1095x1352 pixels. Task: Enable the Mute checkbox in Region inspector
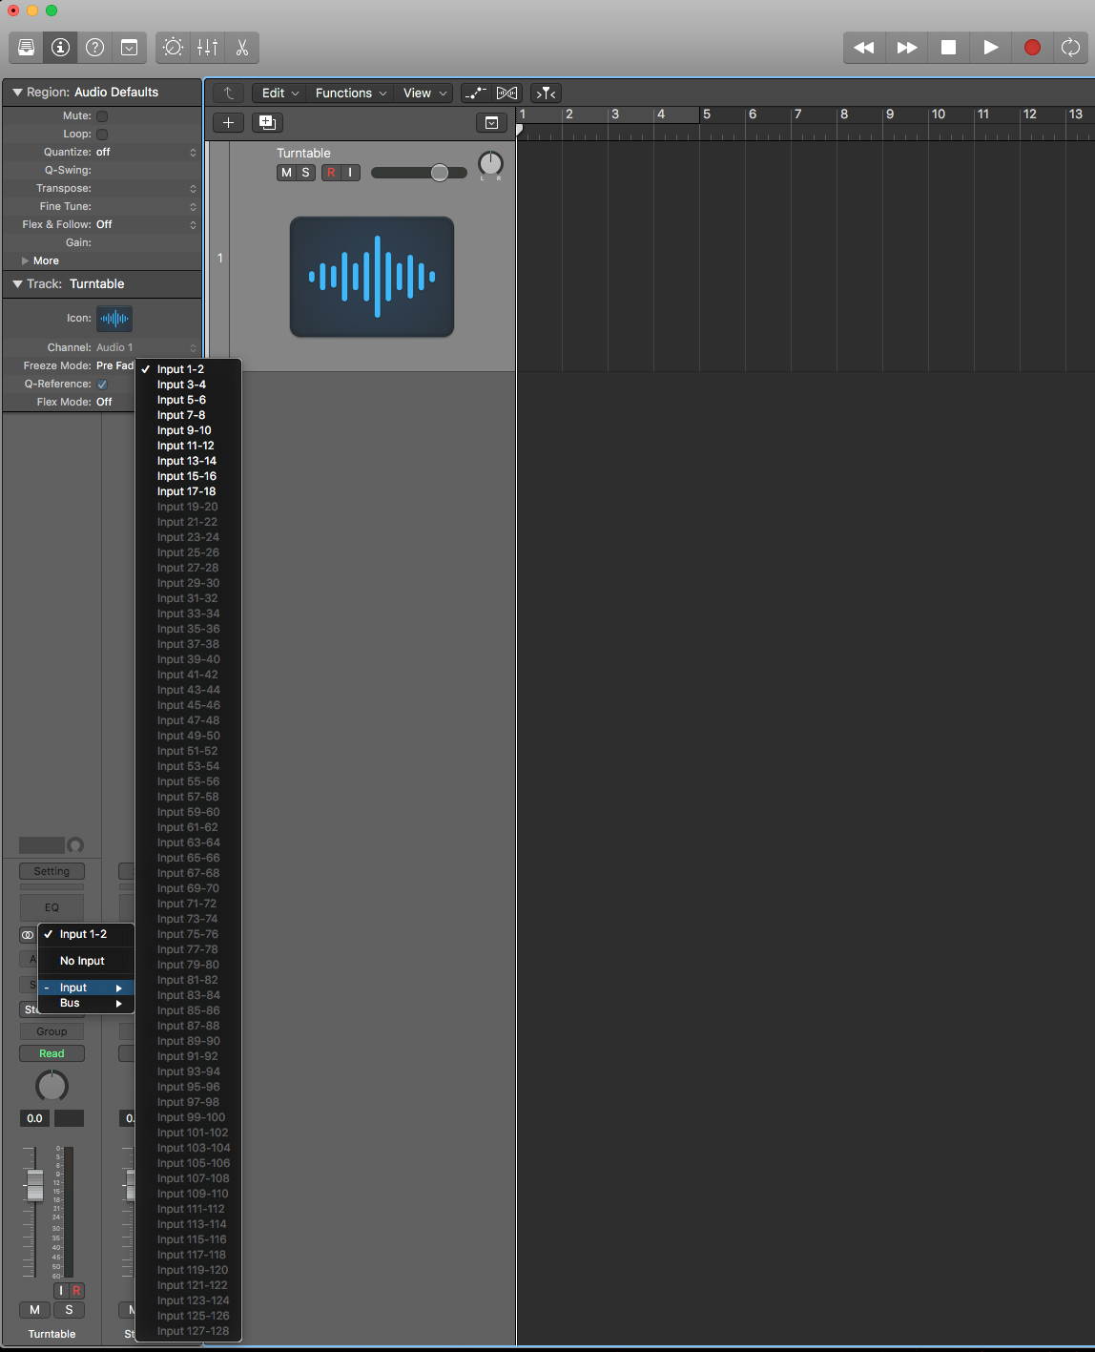click(102, 116)
